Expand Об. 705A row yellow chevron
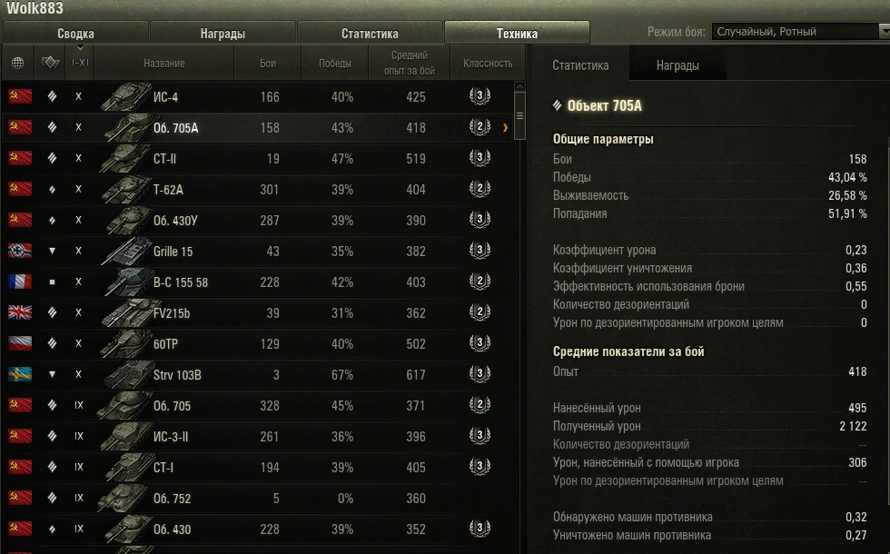This screenshot has width=890, height=554. (x=505, y=128)
